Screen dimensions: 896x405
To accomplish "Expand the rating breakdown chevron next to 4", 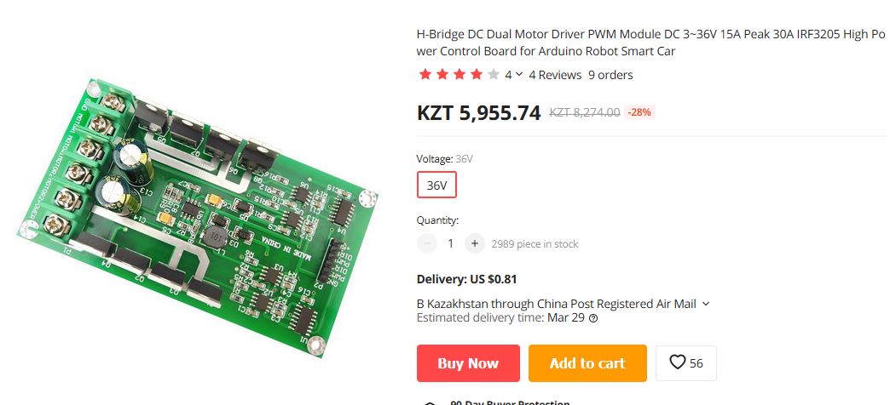I will (x=519, y=74).
